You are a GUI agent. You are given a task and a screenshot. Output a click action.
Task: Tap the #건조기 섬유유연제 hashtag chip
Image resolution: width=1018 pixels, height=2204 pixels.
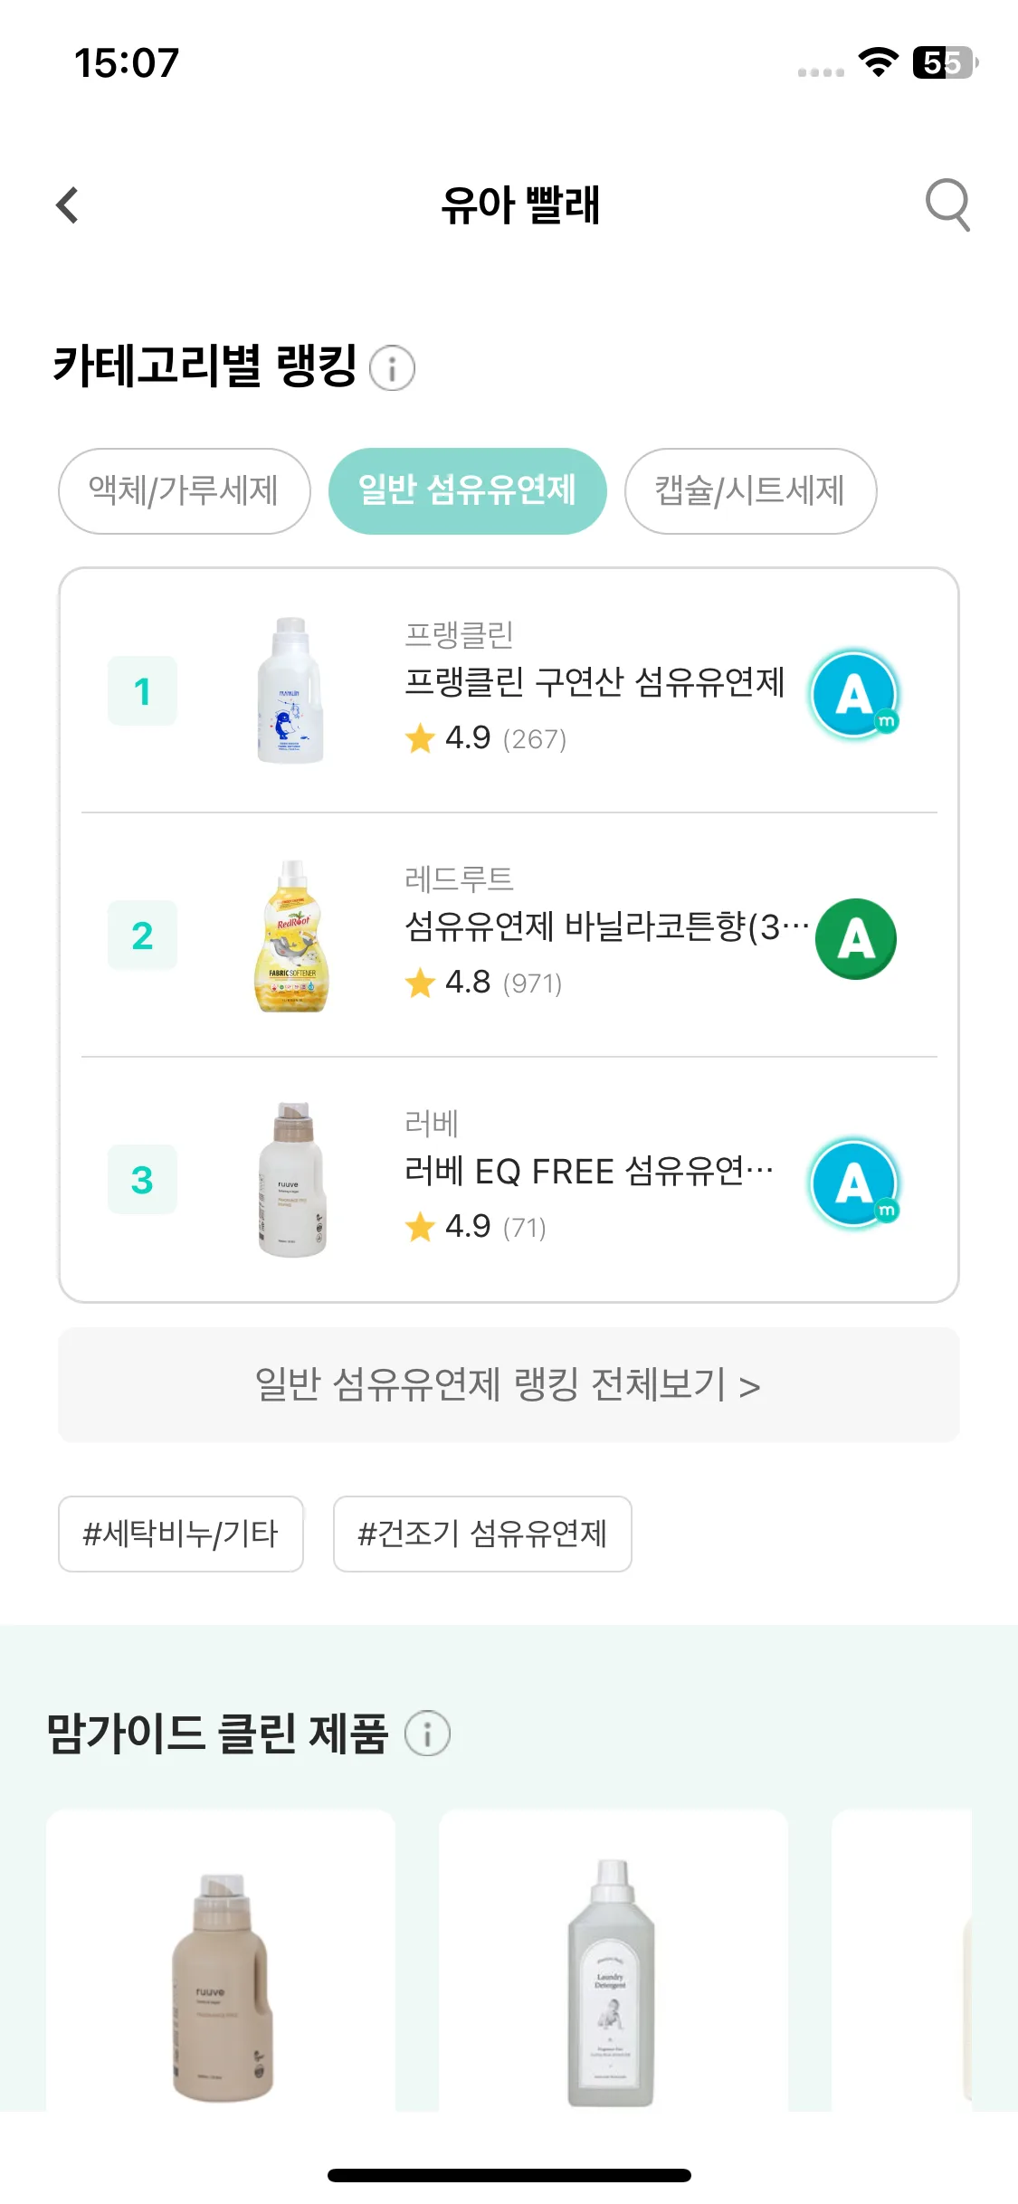(482, 1534)
